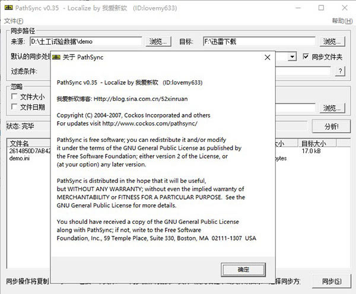The height and width of the screenshot is (294, 356).
Task: Maximize the PathSync main window
Action: pyautogui.click(x=321, y=8)
